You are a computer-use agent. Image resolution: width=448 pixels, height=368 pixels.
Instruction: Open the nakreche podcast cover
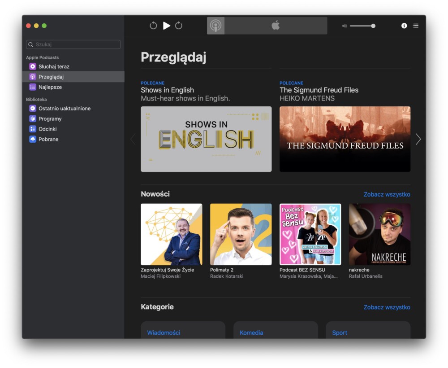380,234
